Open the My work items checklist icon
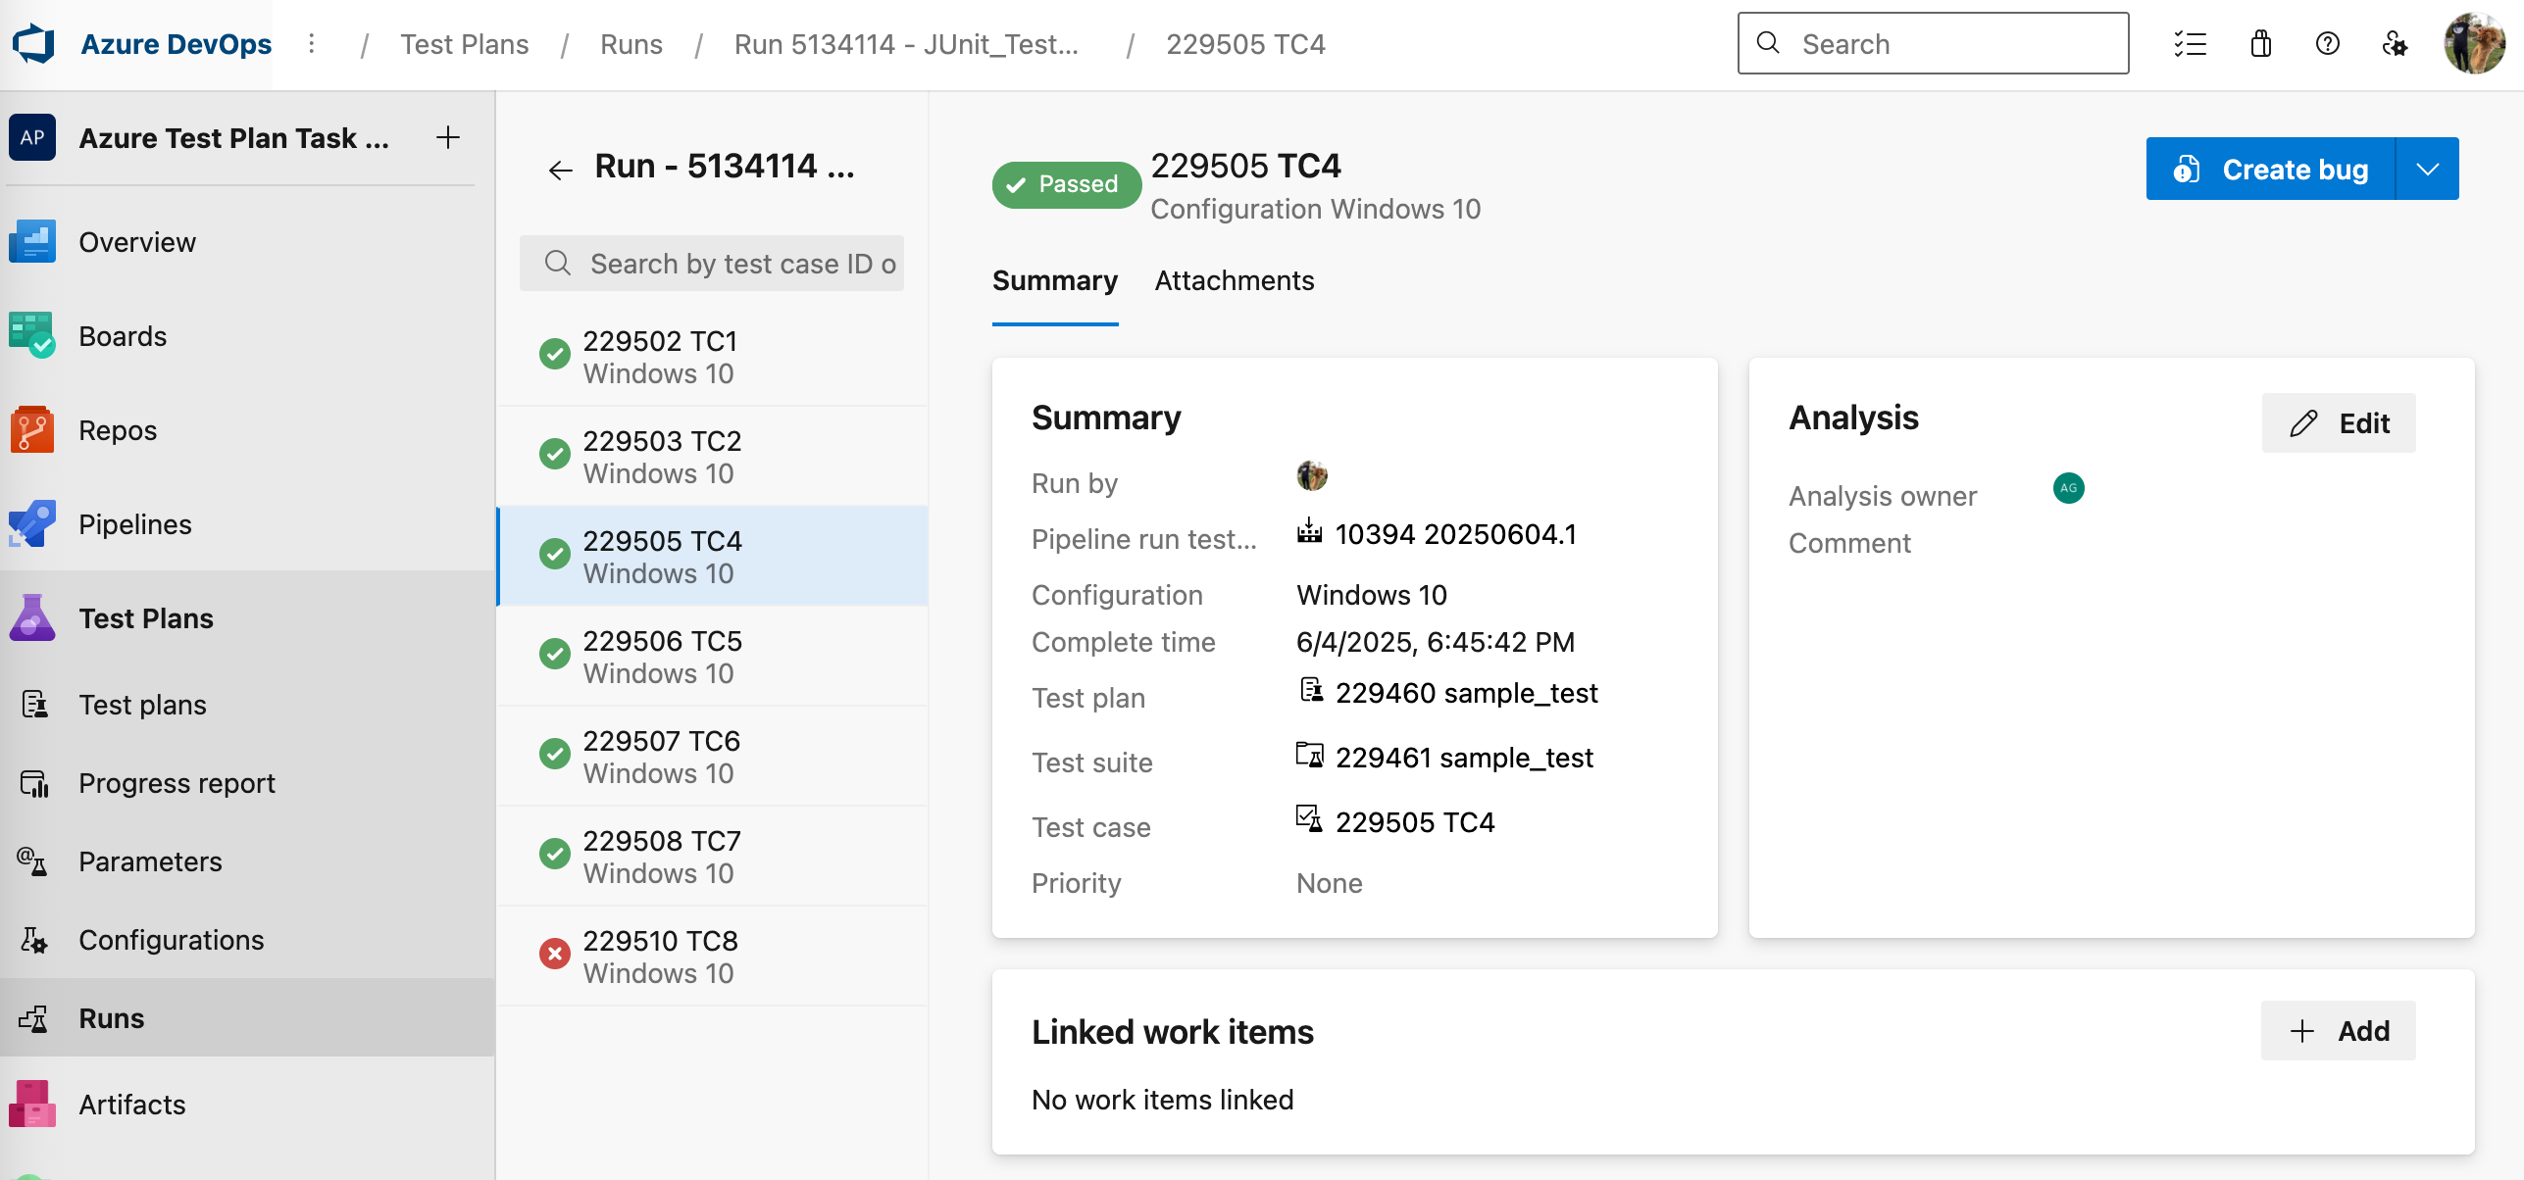Image resolution: width=2524 pixels, height=1180 pixels. [x=2192, y=44]
